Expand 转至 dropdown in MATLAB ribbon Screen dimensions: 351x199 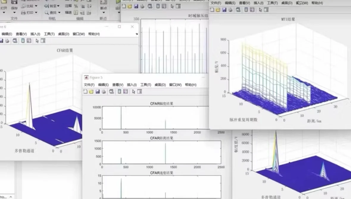click(58, 6)
